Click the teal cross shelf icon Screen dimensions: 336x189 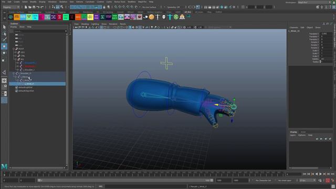pos(170,17)
